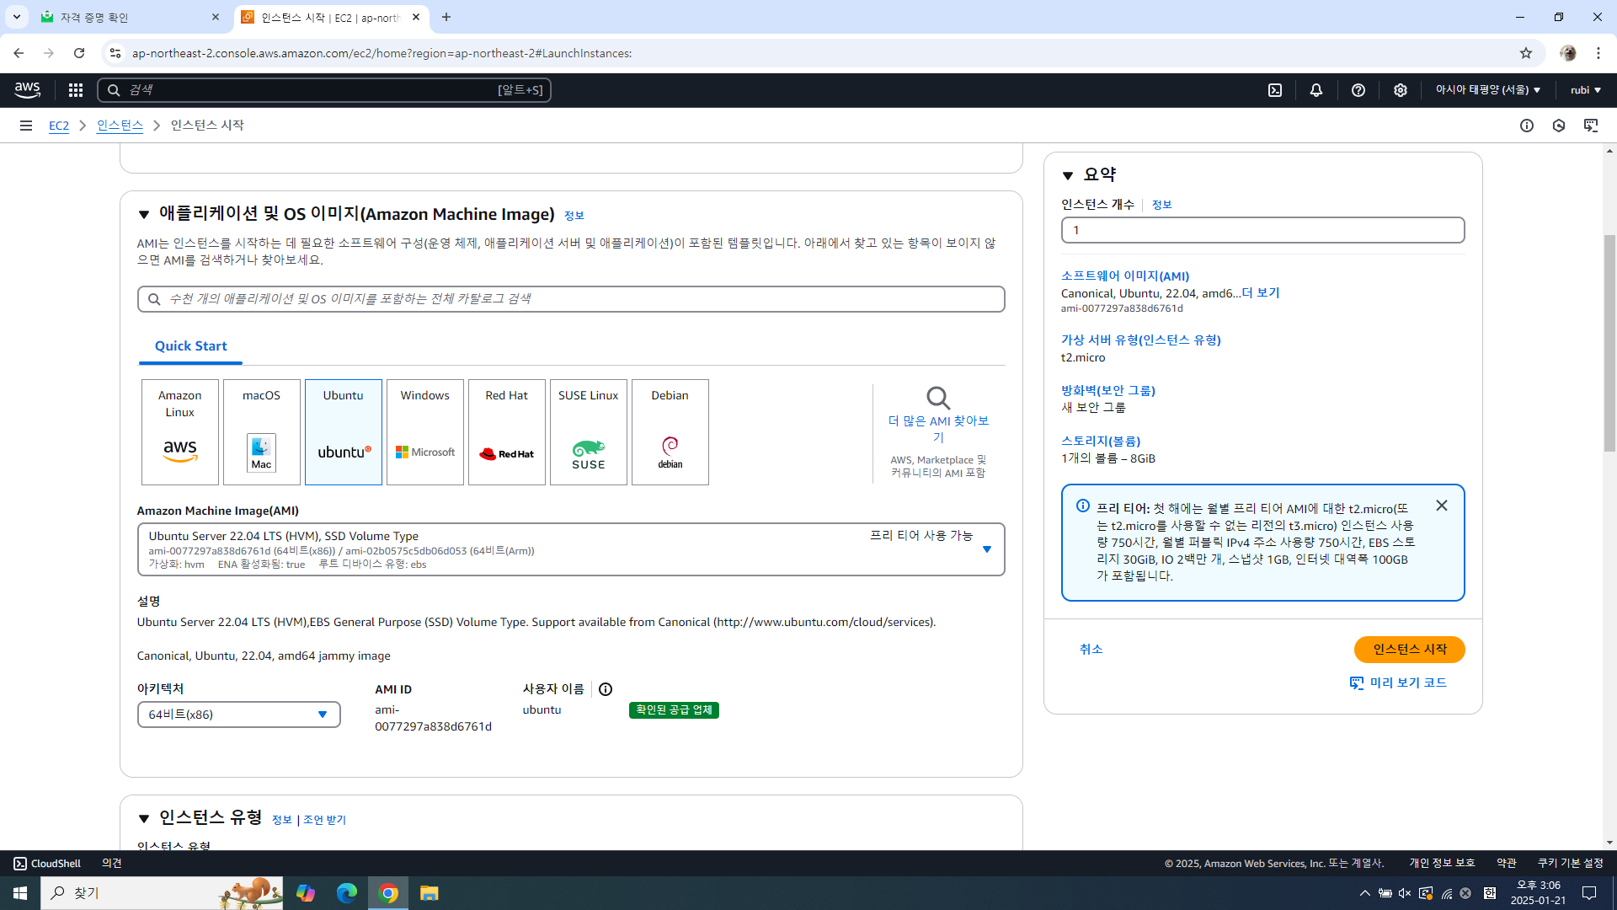Image resolution: width=1617 pixels, height=910 pixels.
Task: Open the AWS help question-mark icon
Action: [x=1358, y=90]
